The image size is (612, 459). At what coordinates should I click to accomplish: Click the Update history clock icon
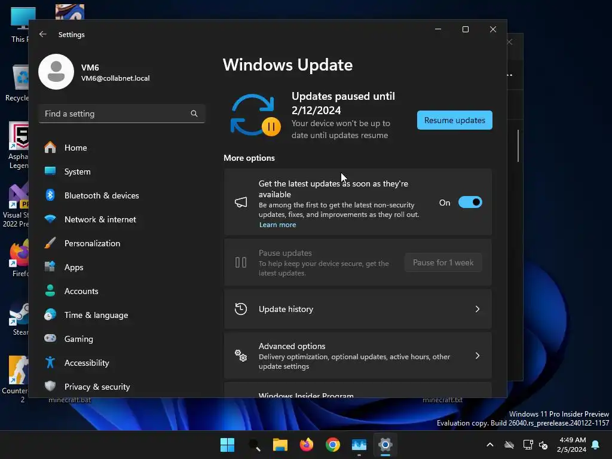pyautogui.click(x=241, y=309)
